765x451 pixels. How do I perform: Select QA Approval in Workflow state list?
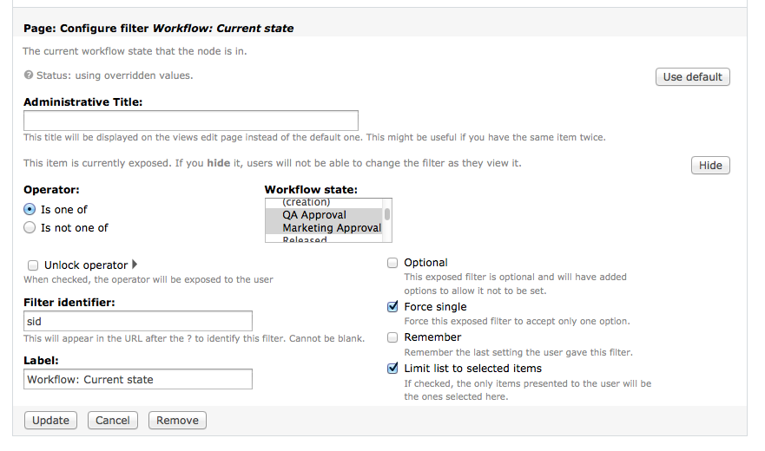point(314,215)
